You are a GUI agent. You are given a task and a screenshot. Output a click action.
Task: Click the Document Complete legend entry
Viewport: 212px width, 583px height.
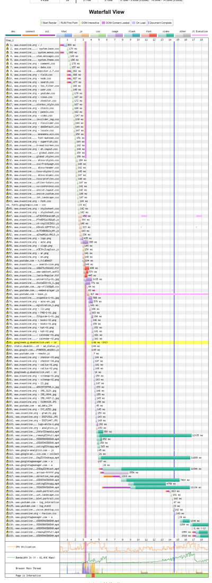pos(160,23)
